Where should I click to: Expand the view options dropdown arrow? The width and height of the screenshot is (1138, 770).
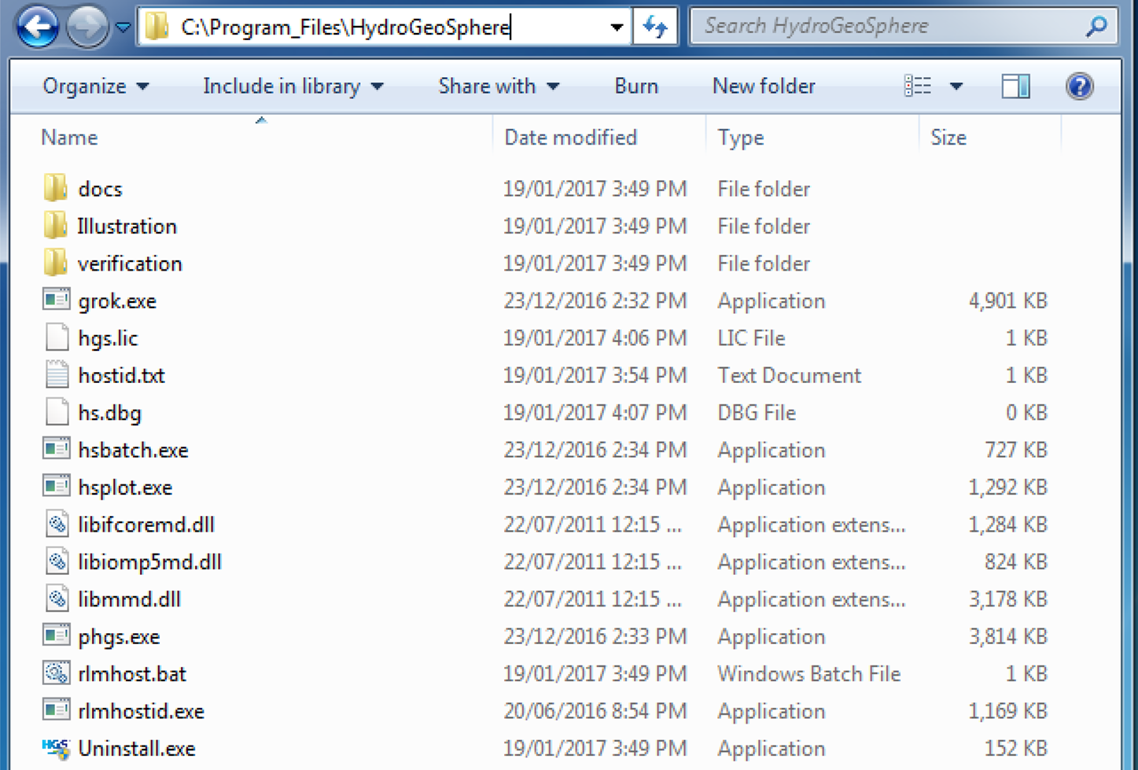coord(956,86)
